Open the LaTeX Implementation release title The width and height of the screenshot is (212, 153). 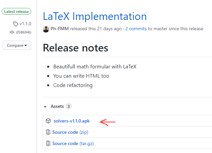[x=95, y=16]
